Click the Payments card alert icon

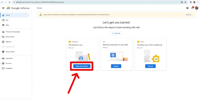tap(70, 42)
